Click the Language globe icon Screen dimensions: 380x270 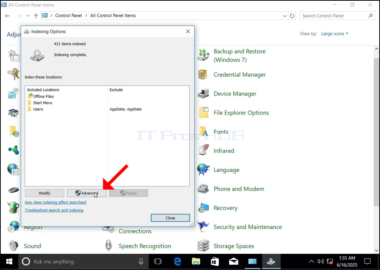(x=203, y=169)
